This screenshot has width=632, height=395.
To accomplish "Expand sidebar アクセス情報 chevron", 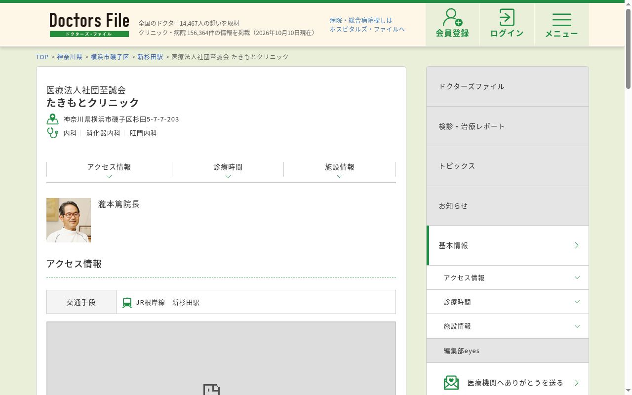I will [x=577, y=277].
